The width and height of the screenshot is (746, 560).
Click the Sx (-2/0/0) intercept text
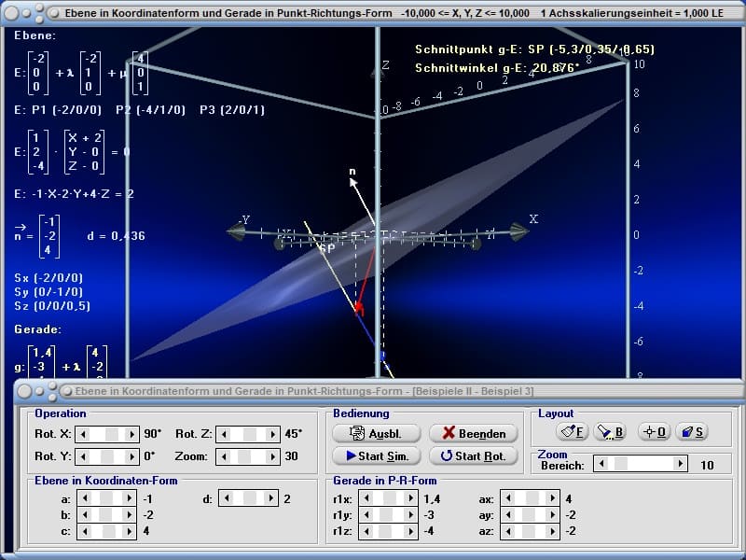tap(48, 277)
